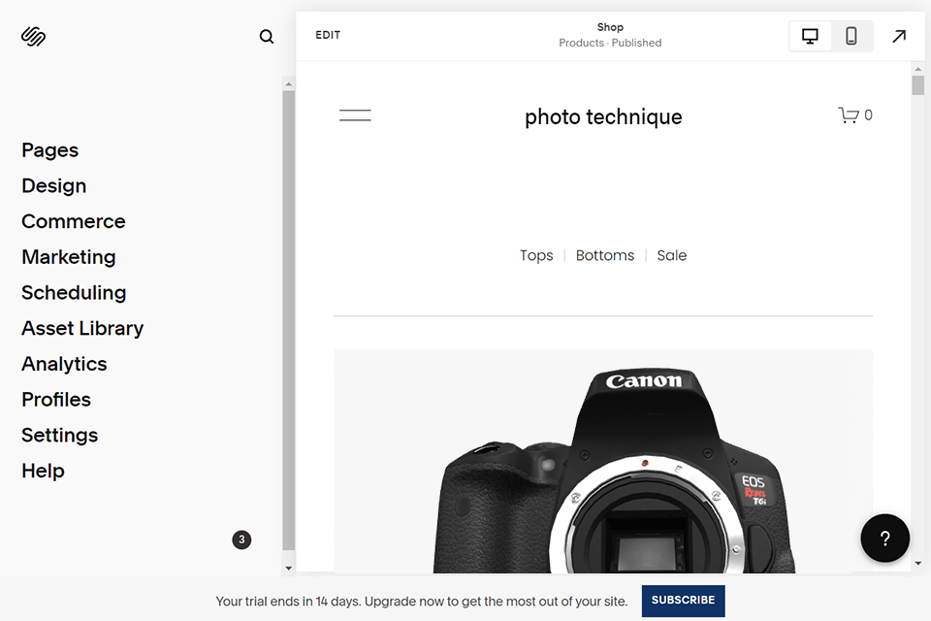931x621 pixels.
Task: Select the Sale category link
Action: click(671, 255)
